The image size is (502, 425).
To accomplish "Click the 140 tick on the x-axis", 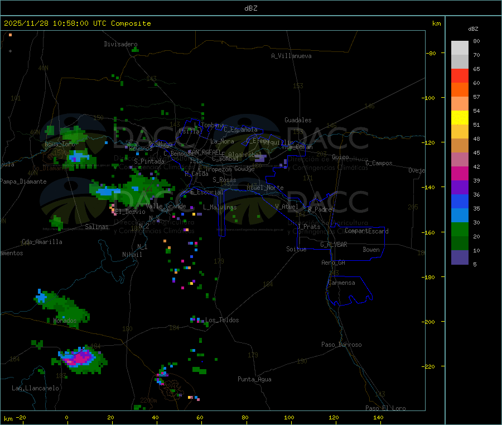I will (378, 417).
